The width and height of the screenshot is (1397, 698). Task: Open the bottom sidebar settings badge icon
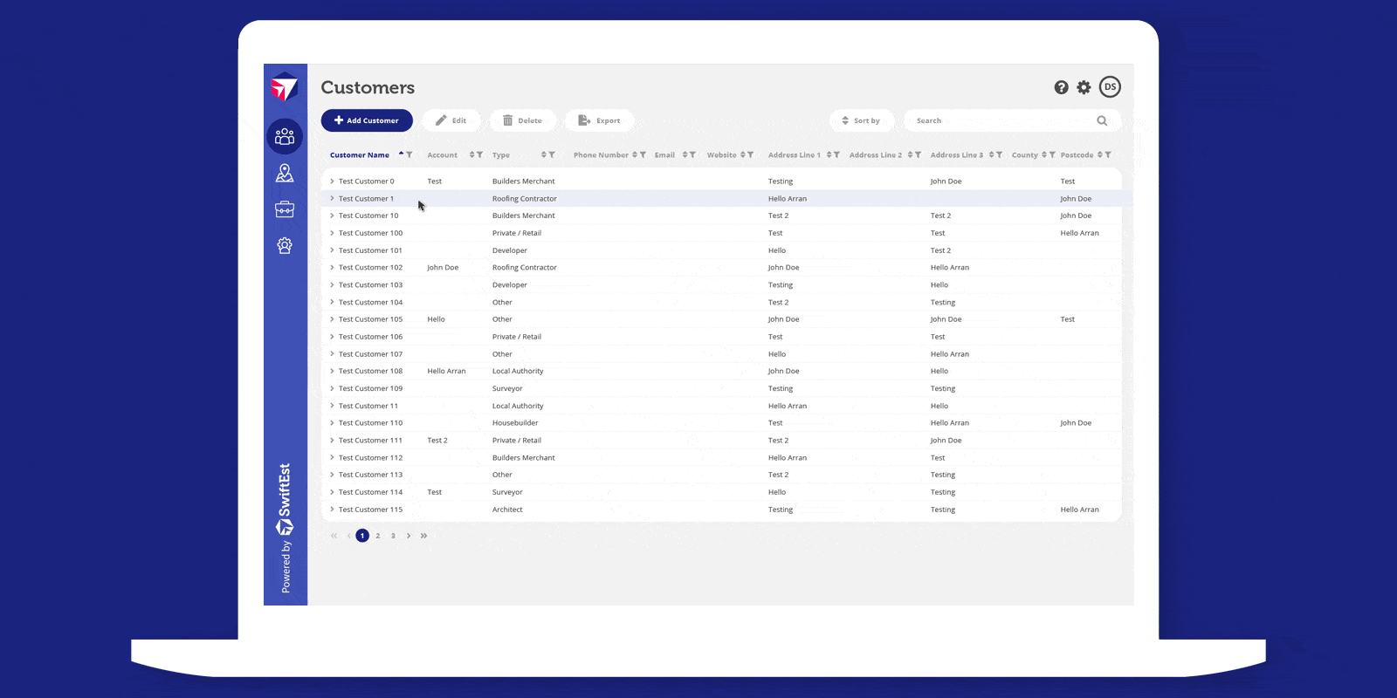285,246
